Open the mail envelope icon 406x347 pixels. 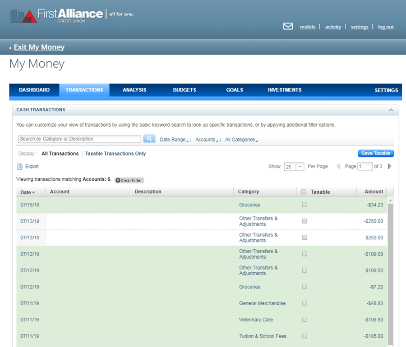coord(288,26)
